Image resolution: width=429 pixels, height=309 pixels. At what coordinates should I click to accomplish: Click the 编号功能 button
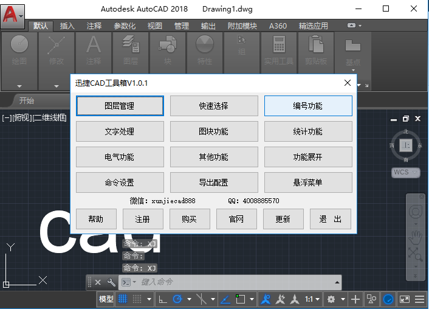[308, 106]
